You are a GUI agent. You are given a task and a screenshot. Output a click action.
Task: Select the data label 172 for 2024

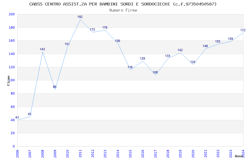tap(243, 30)
